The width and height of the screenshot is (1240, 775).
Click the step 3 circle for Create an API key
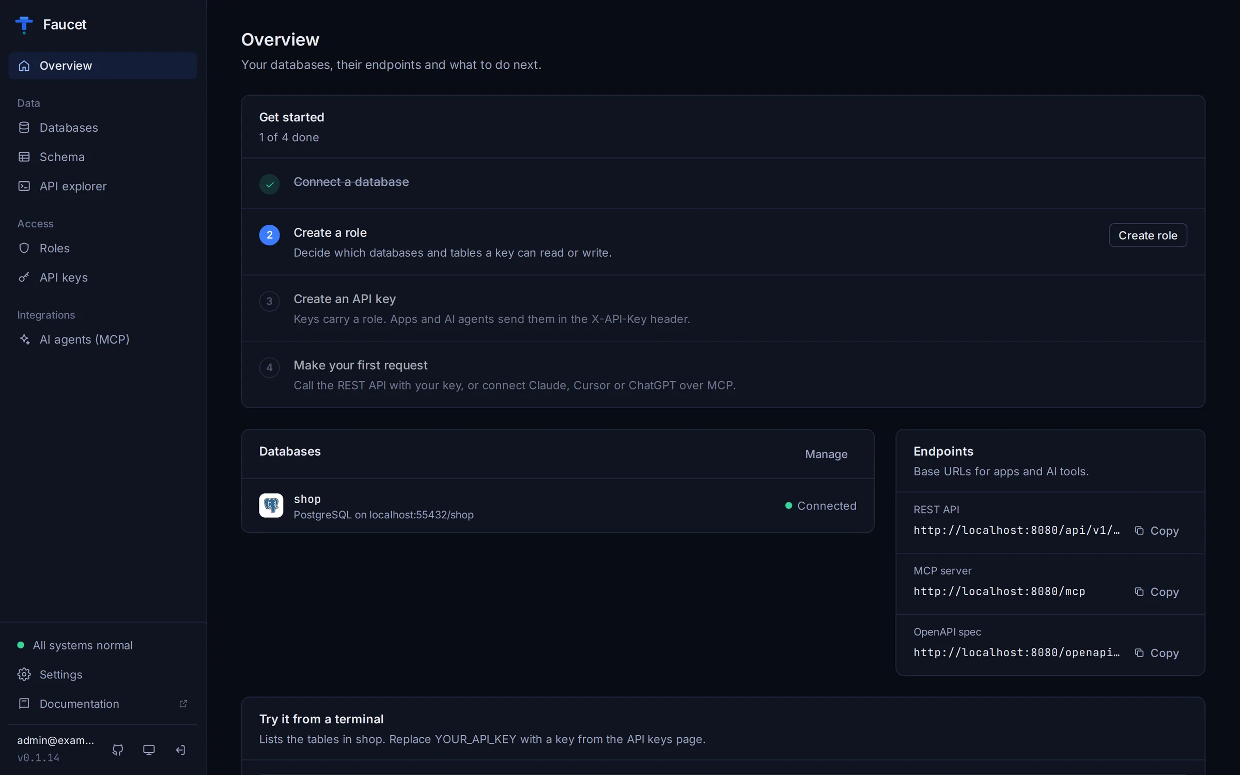[269, 301]
